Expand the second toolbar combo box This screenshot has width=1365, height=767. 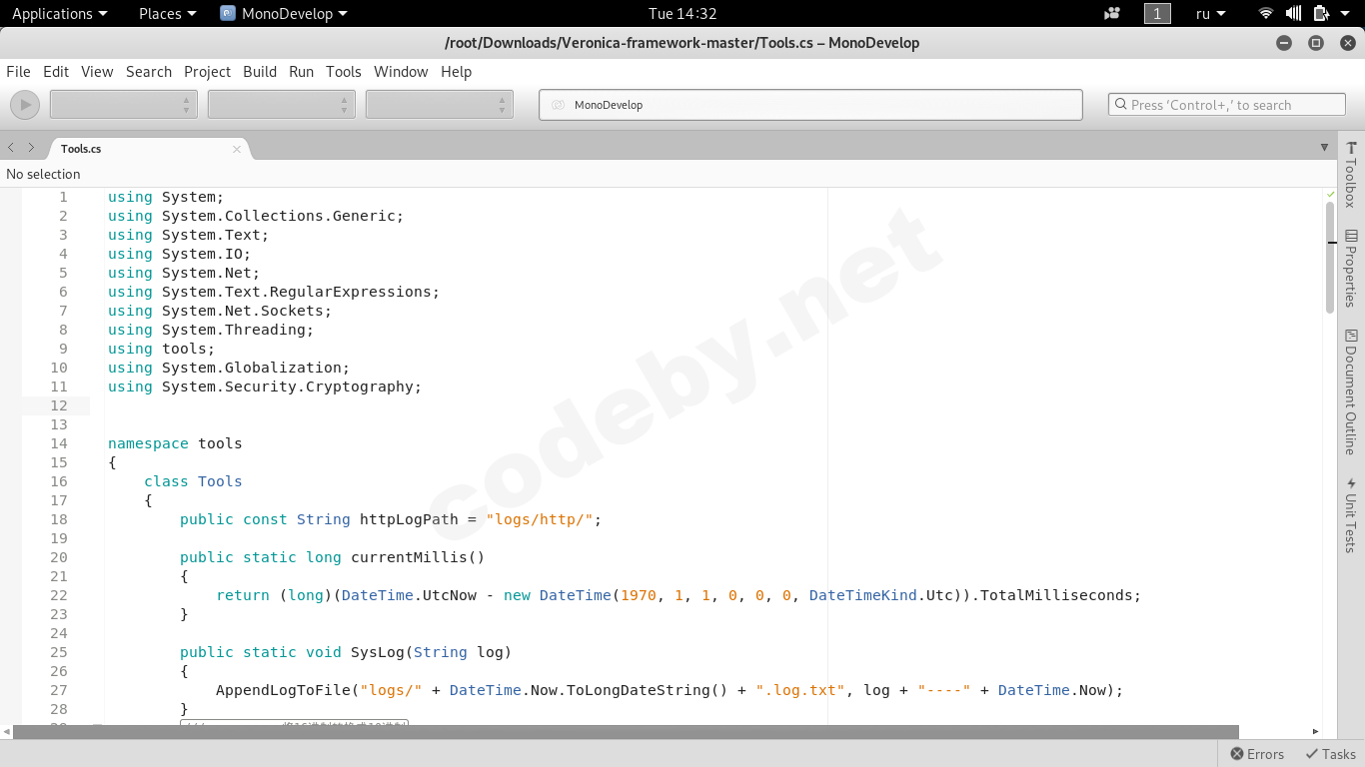point(281,105)
